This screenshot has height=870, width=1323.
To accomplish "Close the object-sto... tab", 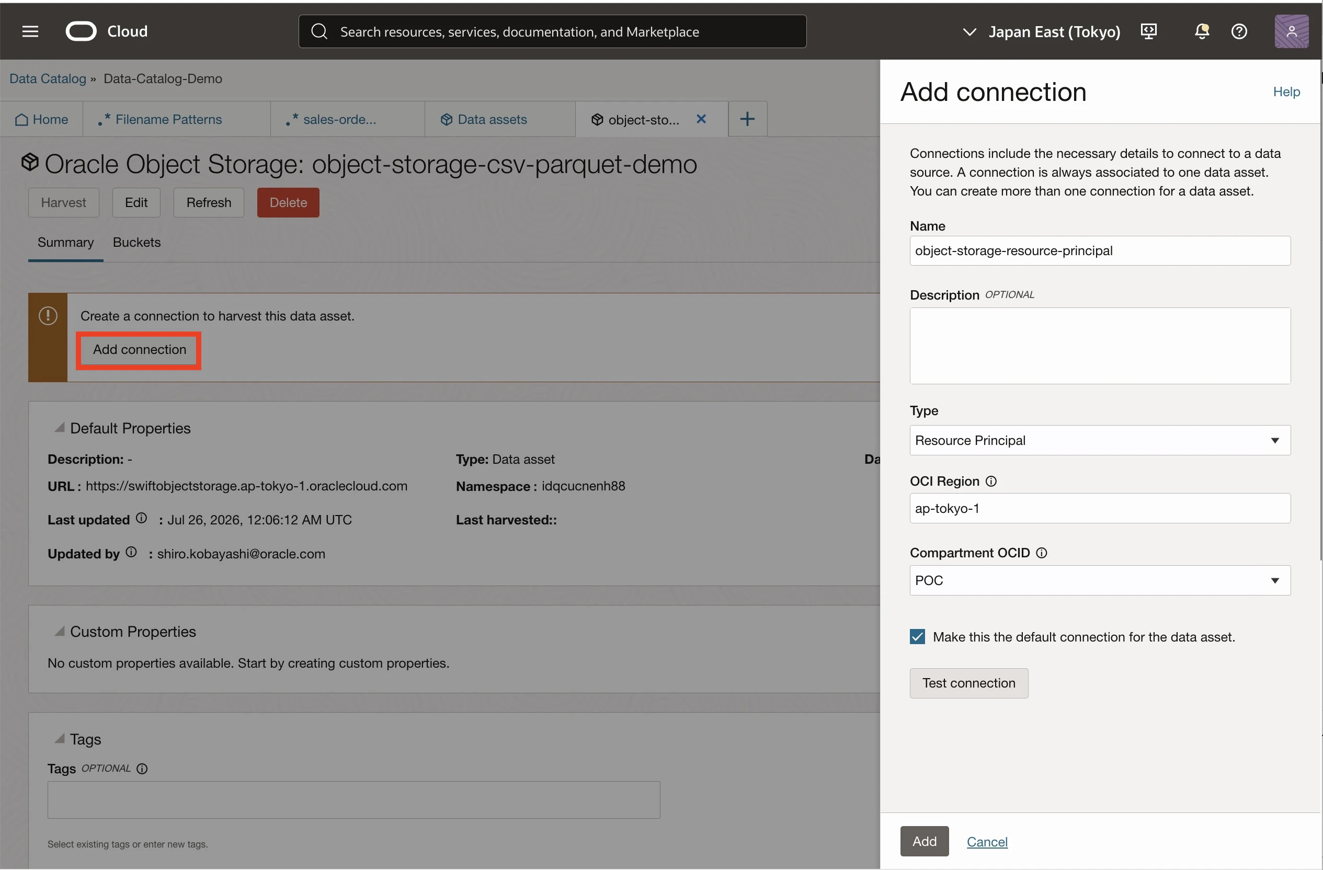I will pos(702,119).
